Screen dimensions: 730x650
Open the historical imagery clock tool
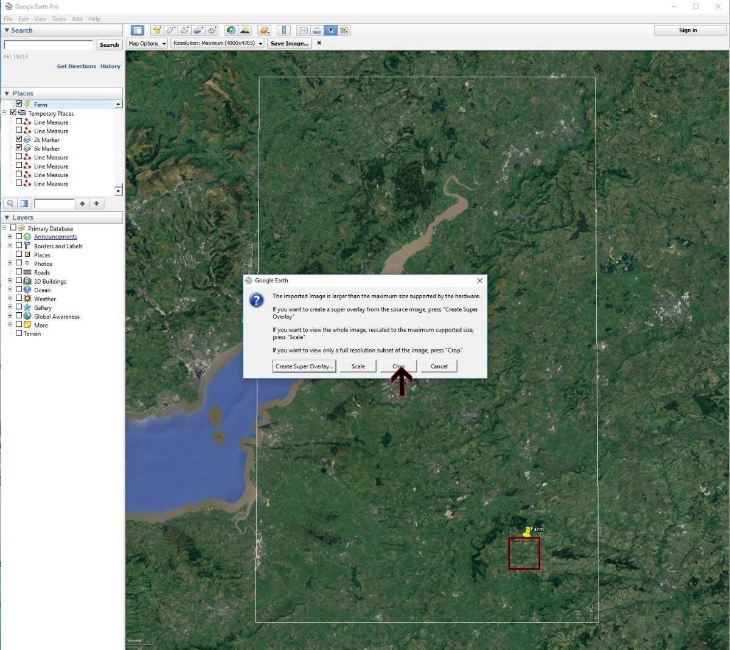(x=231, y=30)
